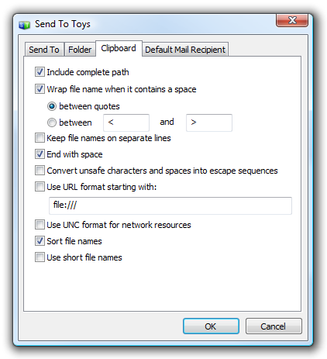Select the Clipboard tab

119,48
